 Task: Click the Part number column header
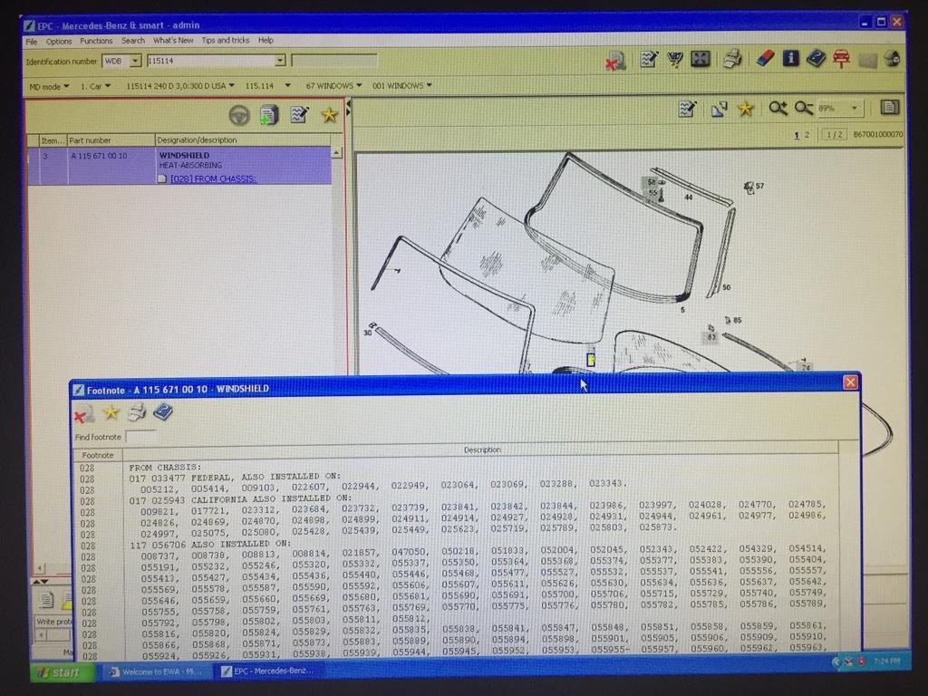[111, 140]
